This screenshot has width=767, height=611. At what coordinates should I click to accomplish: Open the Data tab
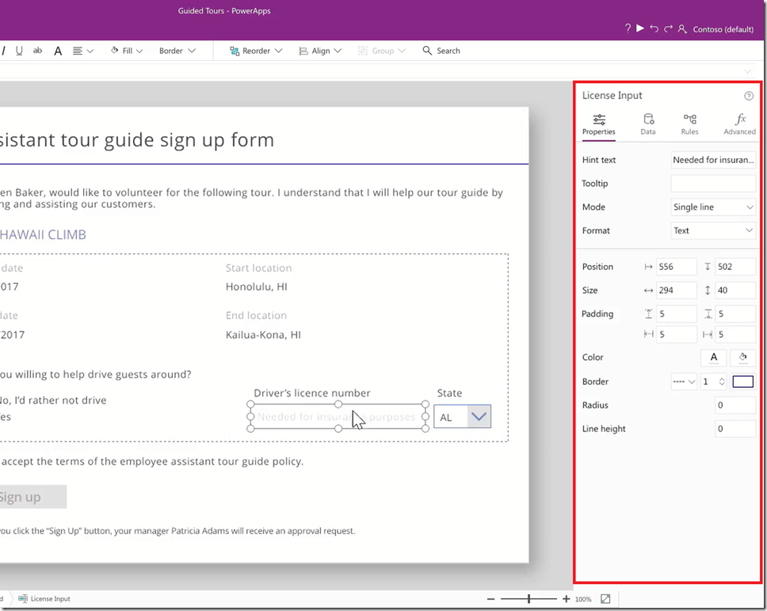coord(648,124)
